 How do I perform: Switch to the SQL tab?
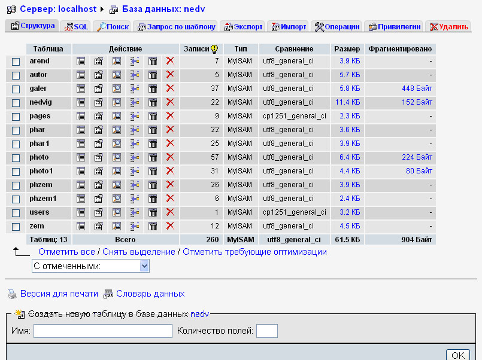76,27
